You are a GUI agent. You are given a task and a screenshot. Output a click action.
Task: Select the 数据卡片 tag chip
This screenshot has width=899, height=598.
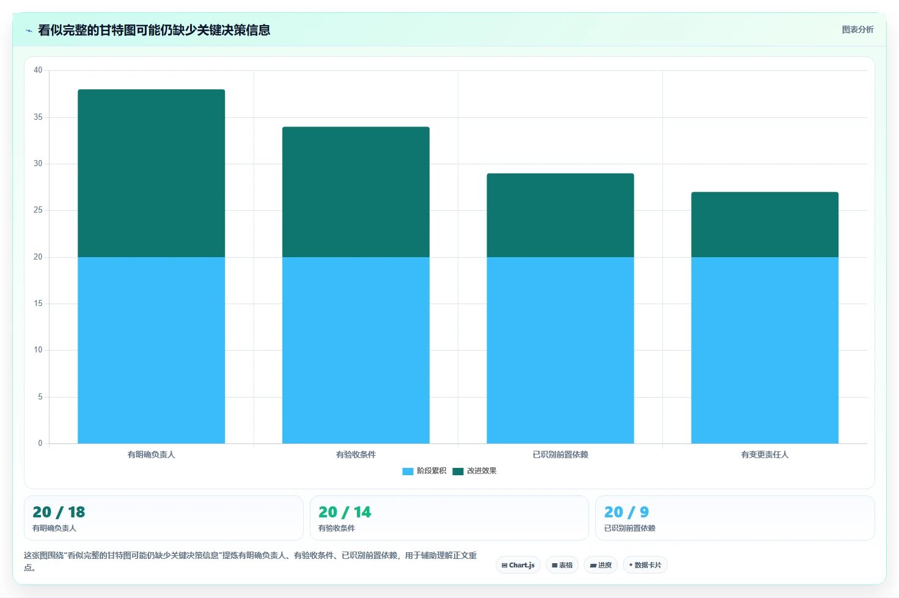645,565
